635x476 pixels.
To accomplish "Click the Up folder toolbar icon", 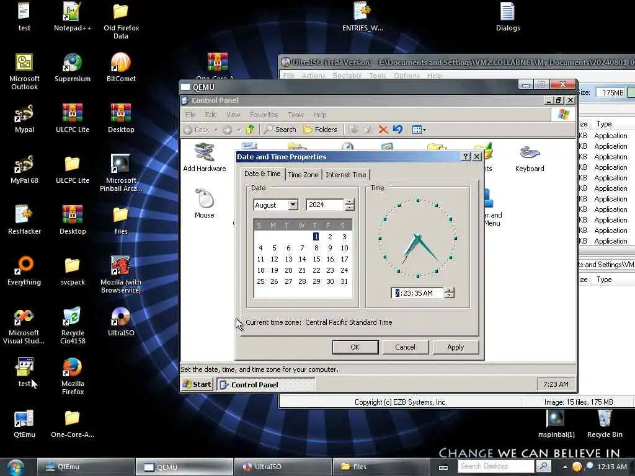I will [x=251, y=130].
